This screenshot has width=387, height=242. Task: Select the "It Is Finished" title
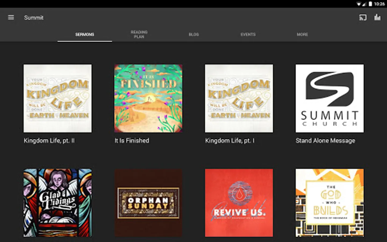coord(132,141)
